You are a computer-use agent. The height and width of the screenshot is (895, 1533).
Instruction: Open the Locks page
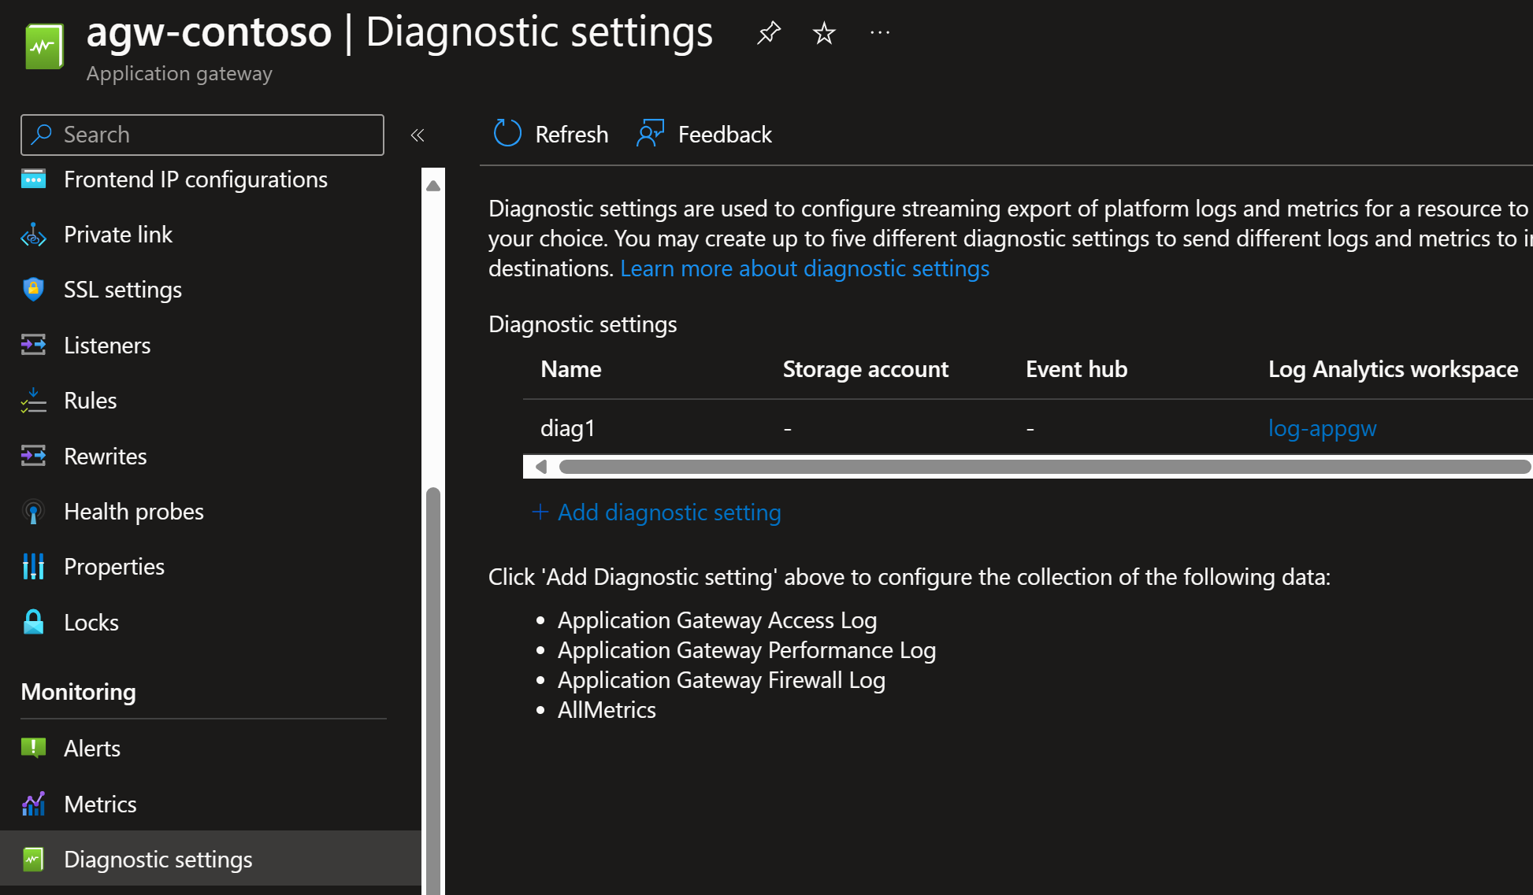91,623
